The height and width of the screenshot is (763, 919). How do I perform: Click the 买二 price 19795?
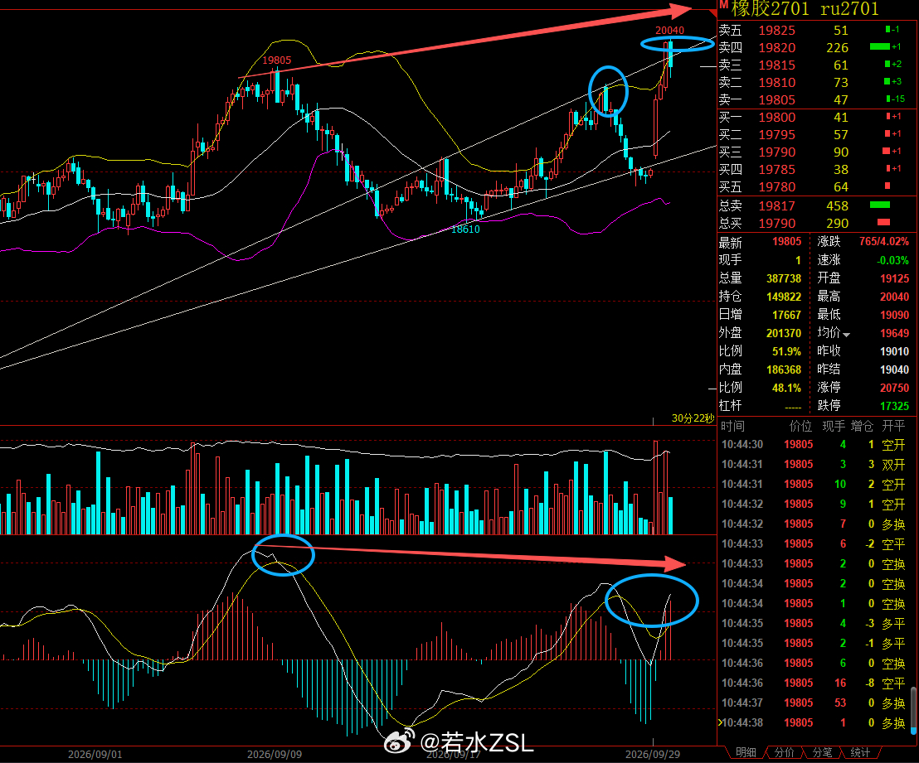click(x=776, y=135)
